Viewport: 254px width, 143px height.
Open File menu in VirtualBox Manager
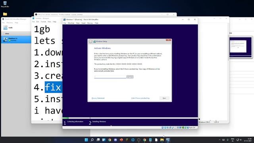[x=3, y=23]
